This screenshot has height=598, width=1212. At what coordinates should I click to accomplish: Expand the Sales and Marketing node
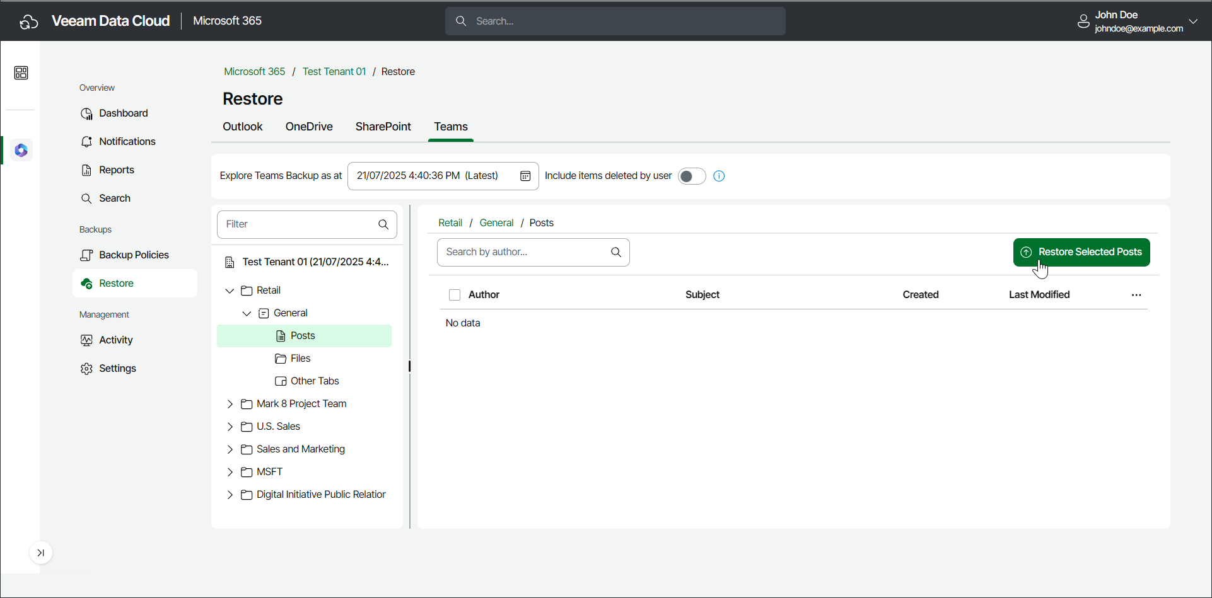230,449
